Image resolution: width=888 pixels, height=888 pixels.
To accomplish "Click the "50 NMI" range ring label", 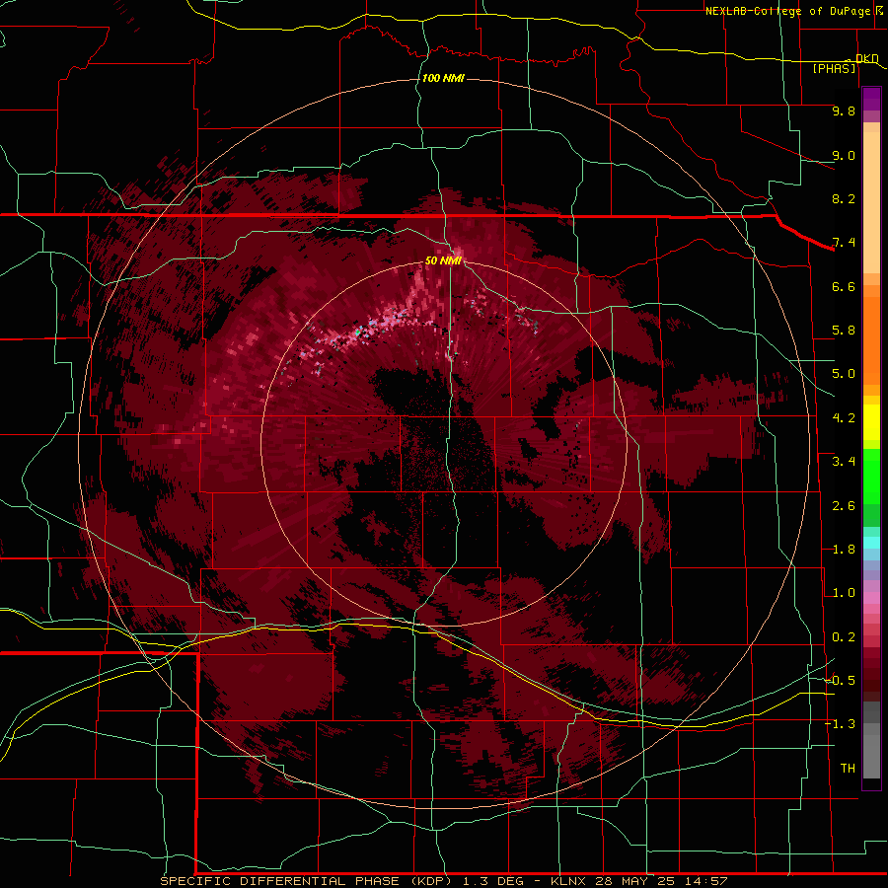I will pos(443,260).
